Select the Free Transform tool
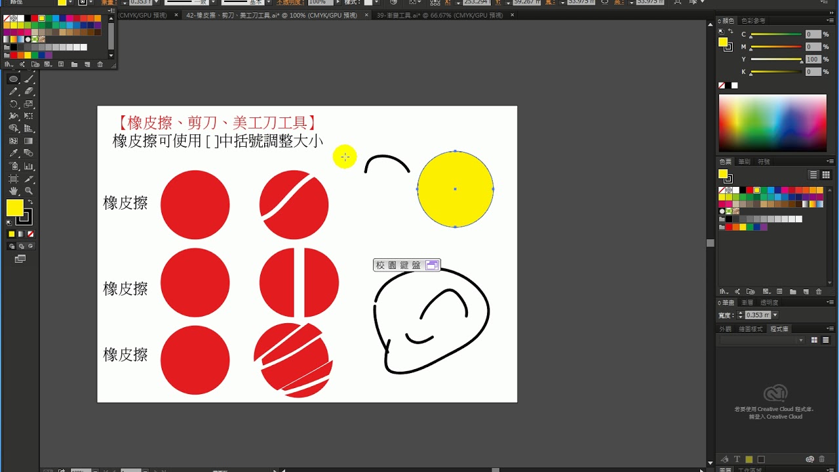Screen dimensions: 839x472 tap(29, 116)
